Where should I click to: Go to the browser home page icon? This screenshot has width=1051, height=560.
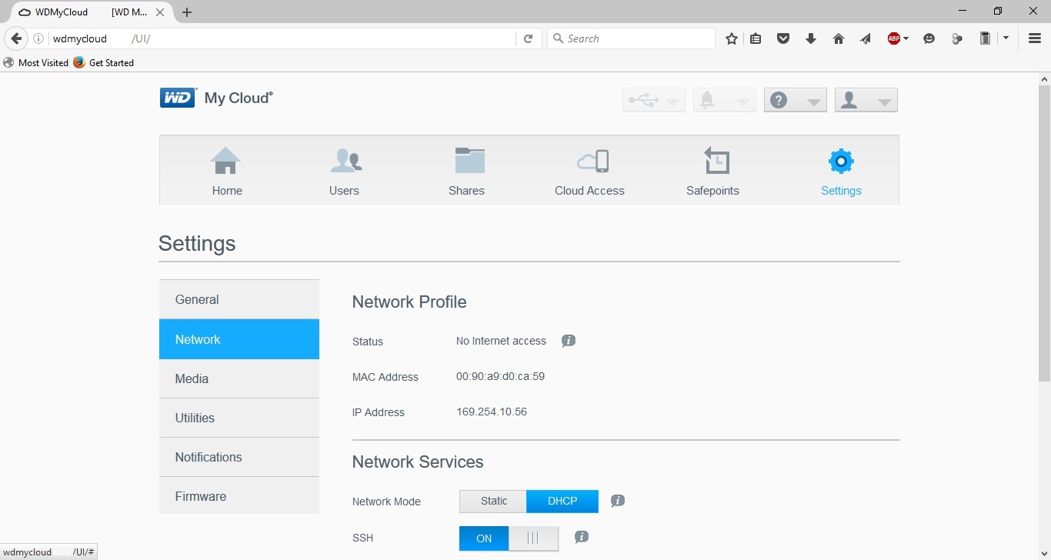[x=839, y=38]
